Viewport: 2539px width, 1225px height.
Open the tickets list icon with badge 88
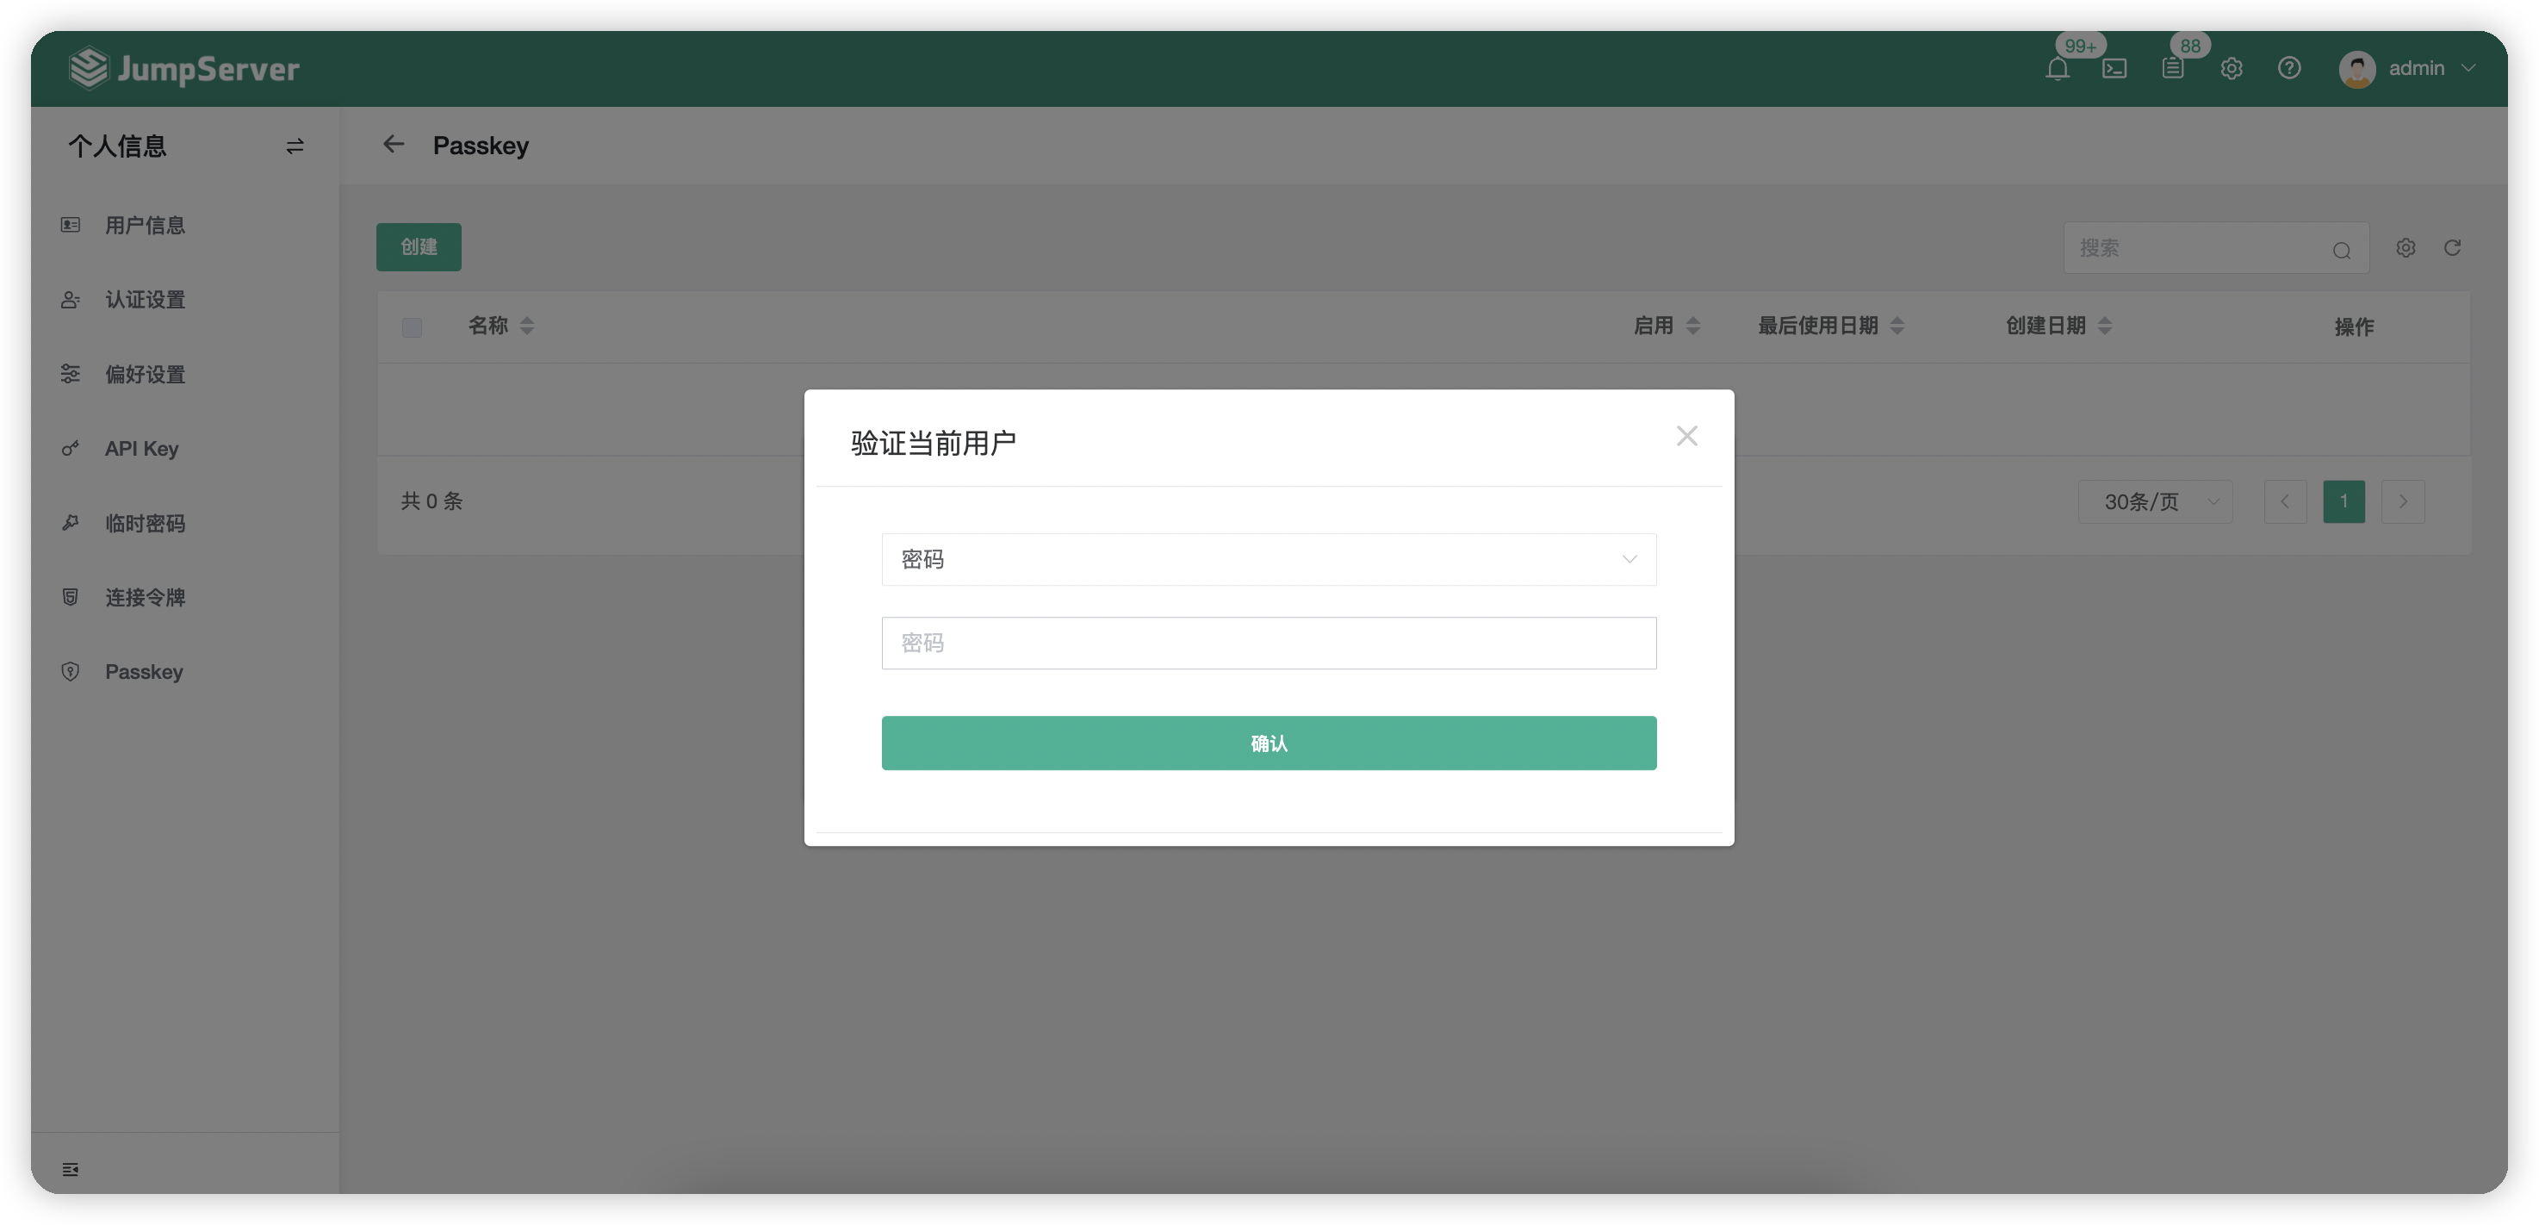click(2172, 69)
